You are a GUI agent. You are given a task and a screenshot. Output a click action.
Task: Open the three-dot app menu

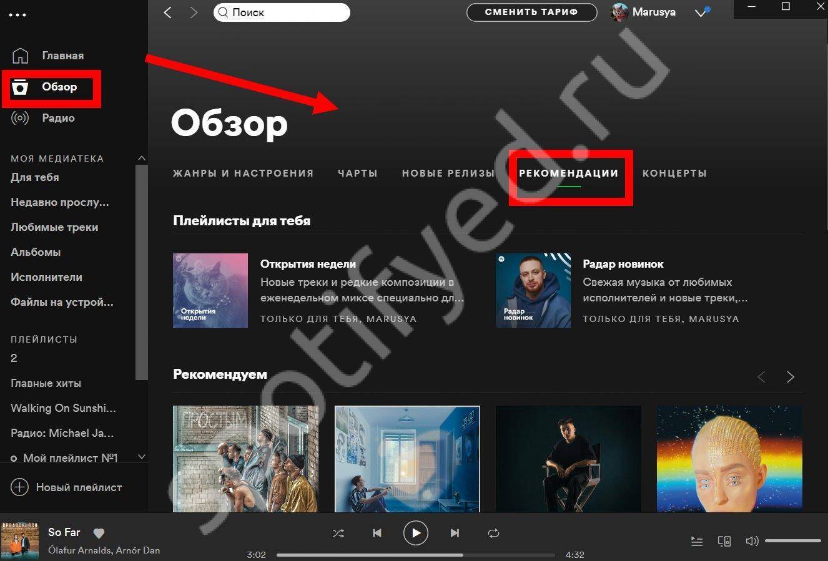(x=17, y=14)
